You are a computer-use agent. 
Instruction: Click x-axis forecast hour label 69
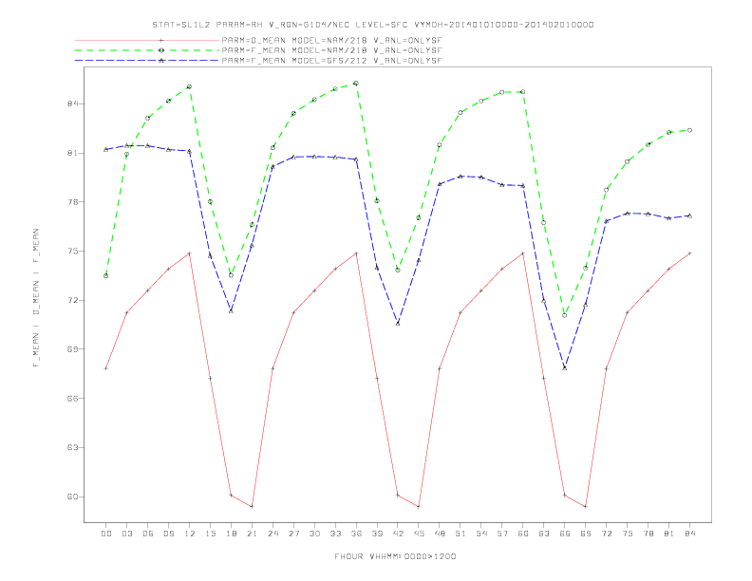[586, 534]
